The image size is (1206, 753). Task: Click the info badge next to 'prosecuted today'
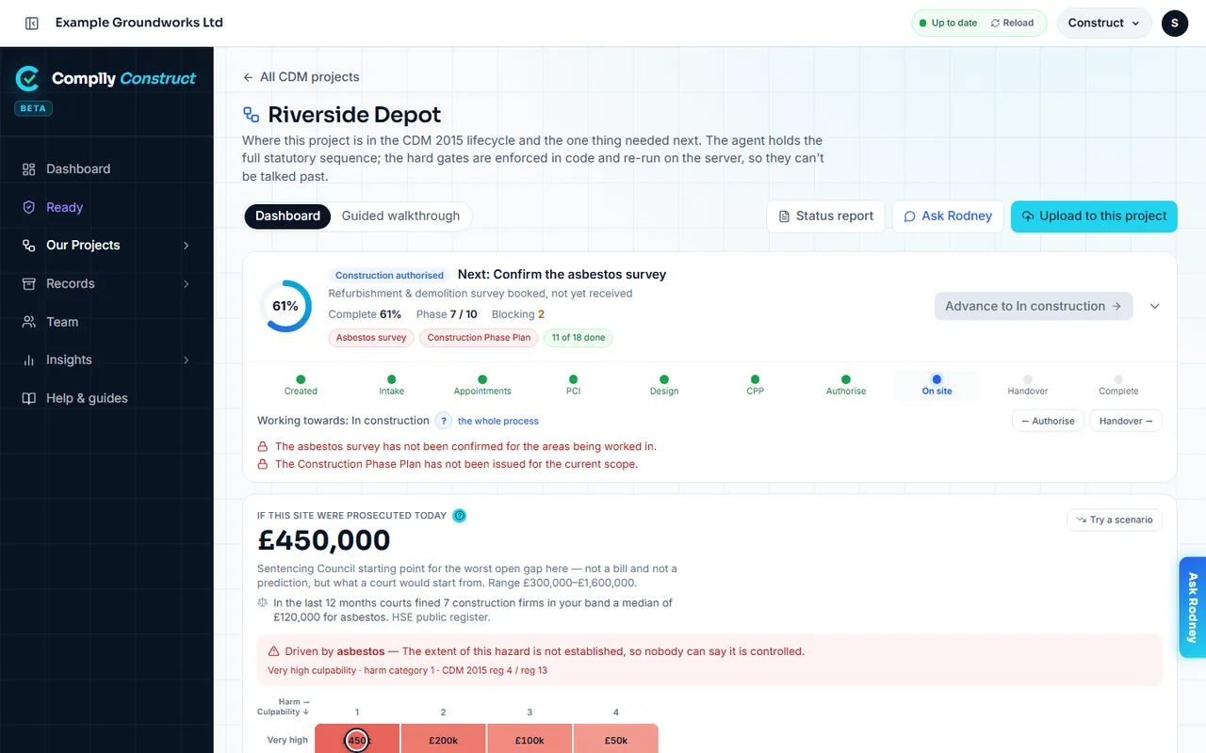click(x=460, y=516)
